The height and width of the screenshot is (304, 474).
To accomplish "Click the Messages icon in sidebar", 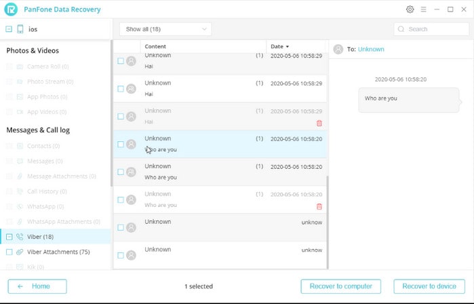I will [x=20, y=161].
